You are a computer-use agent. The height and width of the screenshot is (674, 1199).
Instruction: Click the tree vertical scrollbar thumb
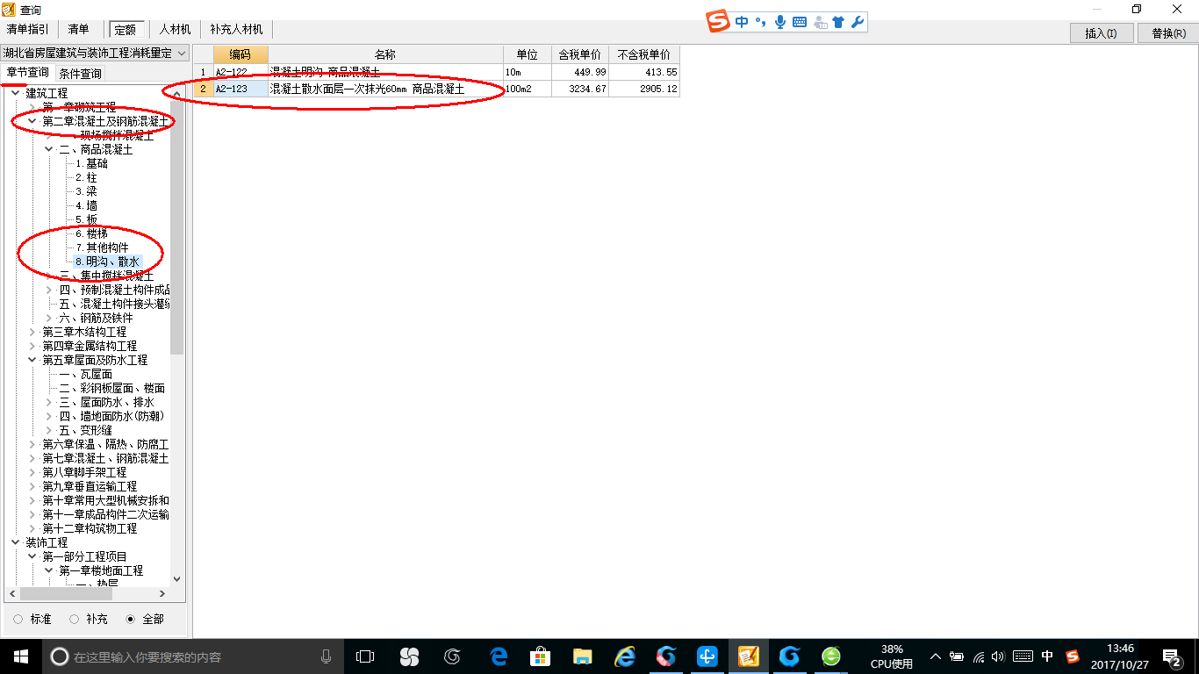[x=177, y=228]
